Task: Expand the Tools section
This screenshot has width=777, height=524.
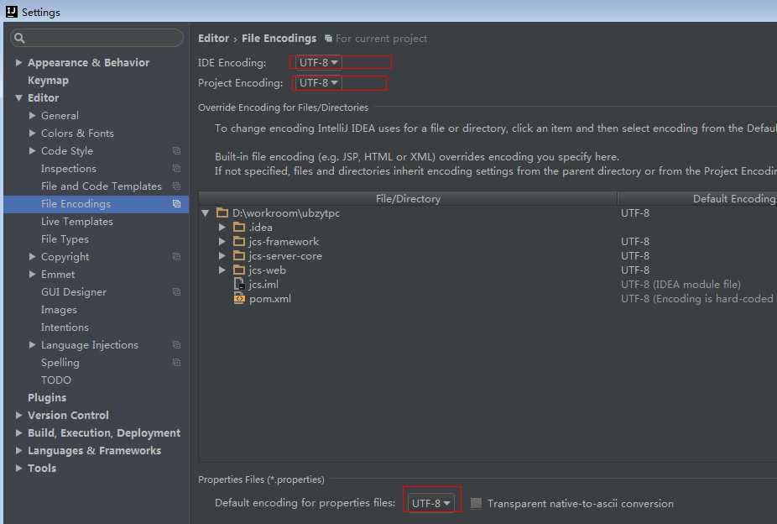Action: click(x=18, y=468)
